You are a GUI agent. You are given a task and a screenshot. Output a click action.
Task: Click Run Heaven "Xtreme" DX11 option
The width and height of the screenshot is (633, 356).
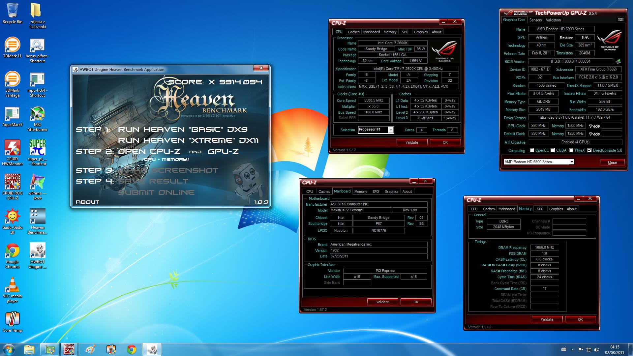(188, 140)
